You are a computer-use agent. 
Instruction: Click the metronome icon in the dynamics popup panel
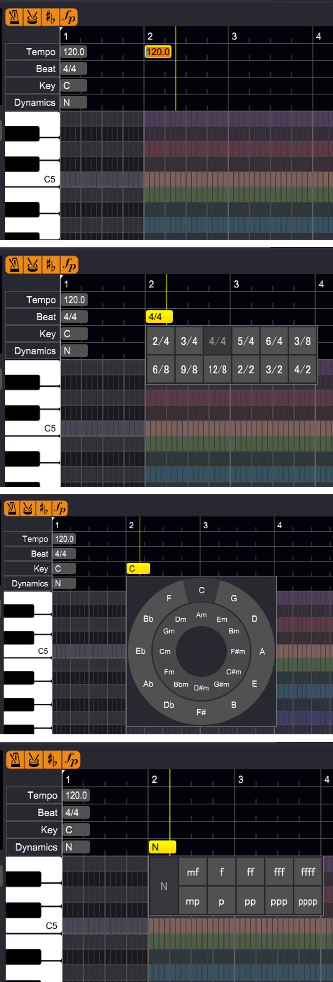coord(15,760)
